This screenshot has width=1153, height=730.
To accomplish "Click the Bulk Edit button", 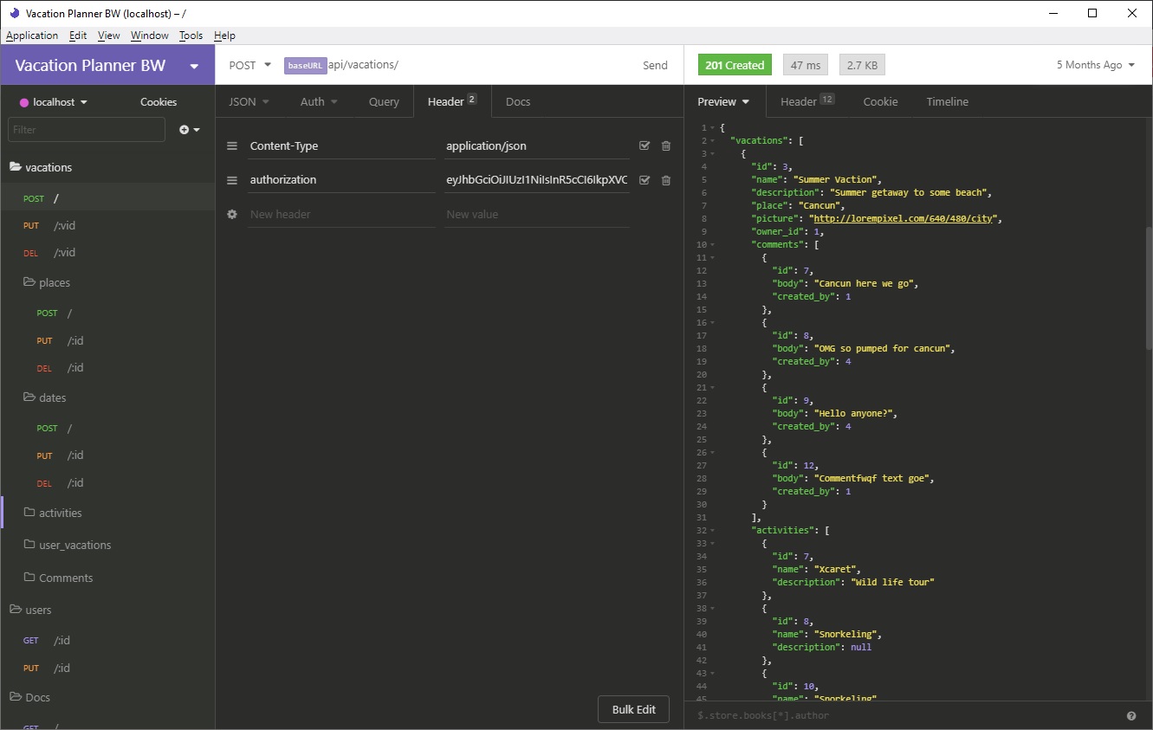I will (x=633, y=709).
